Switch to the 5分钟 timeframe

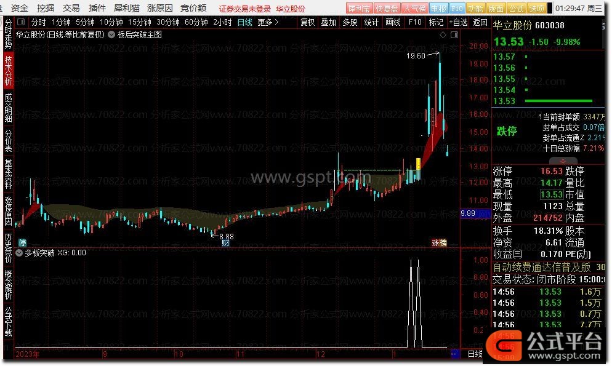point(85,22)
